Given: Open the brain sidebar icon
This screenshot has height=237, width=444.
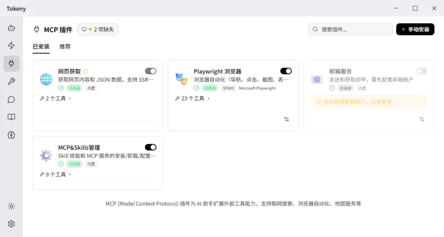Looking at the screenshot, I should 11,135.
